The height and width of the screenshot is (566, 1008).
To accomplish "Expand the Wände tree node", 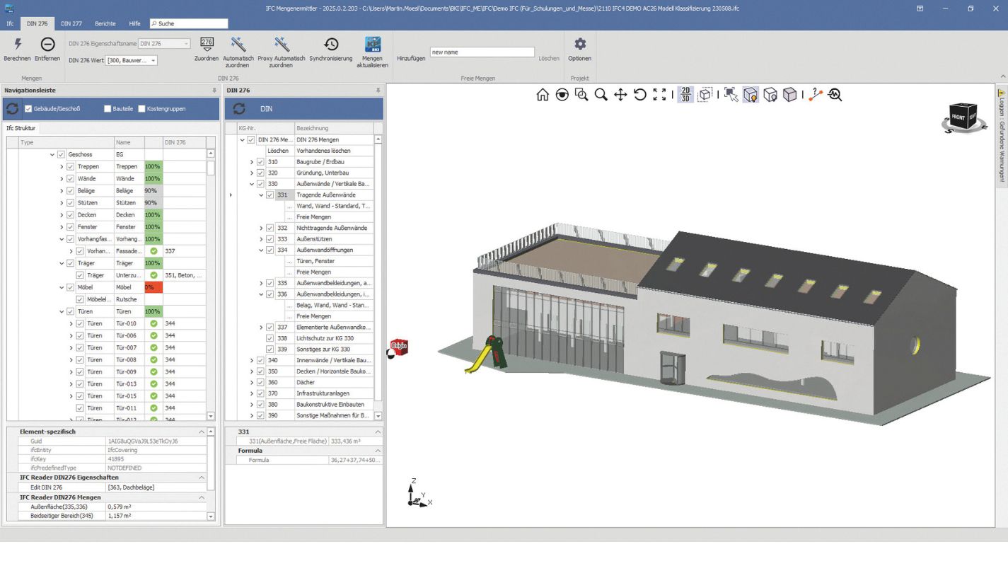I will 62,178.
